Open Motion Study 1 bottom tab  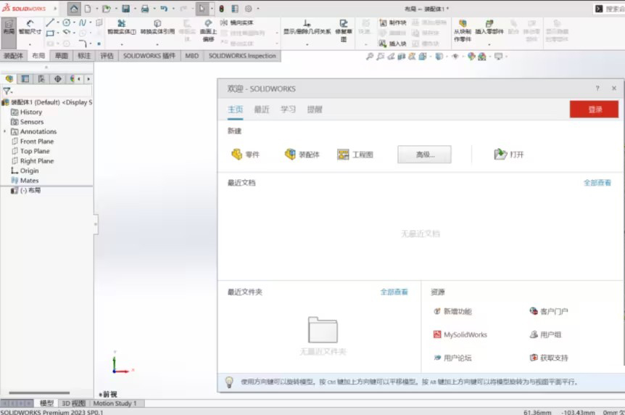115,403
